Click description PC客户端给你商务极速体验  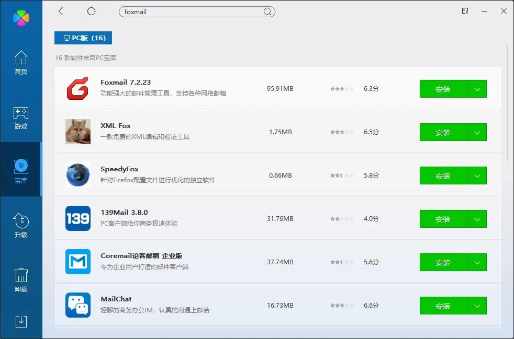pyautogui.click(x=139, y=223)
